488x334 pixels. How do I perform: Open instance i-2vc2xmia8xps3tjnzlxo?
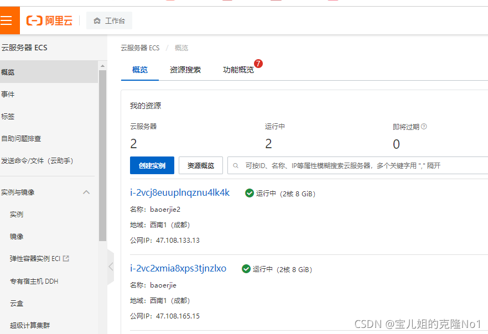(x=178, y=268)
